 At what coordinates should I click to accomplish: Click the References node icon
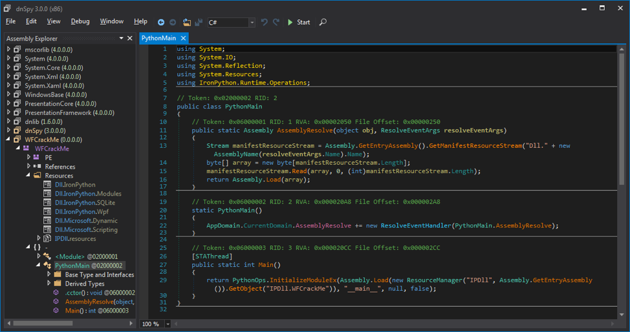(x=37, y=167)
